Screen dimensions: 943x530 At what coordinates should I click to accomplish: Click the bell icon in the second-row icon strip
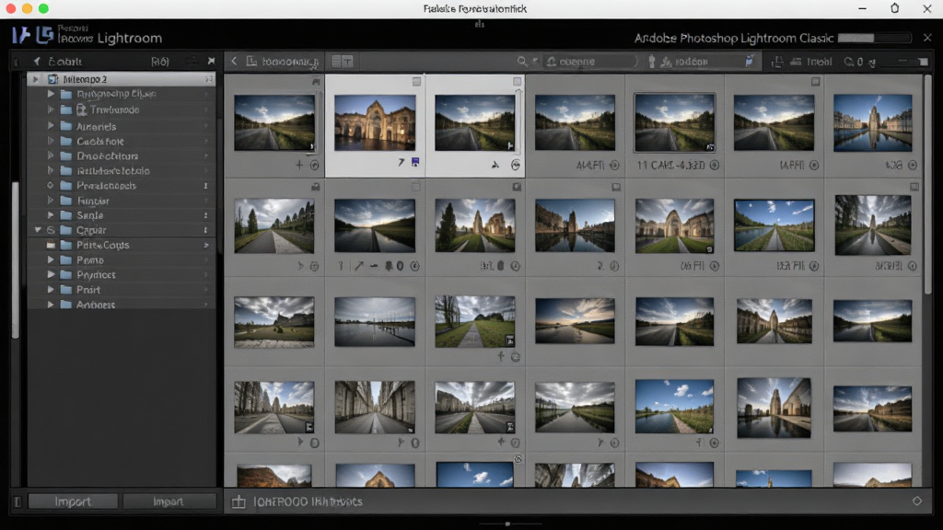point(390,266)
